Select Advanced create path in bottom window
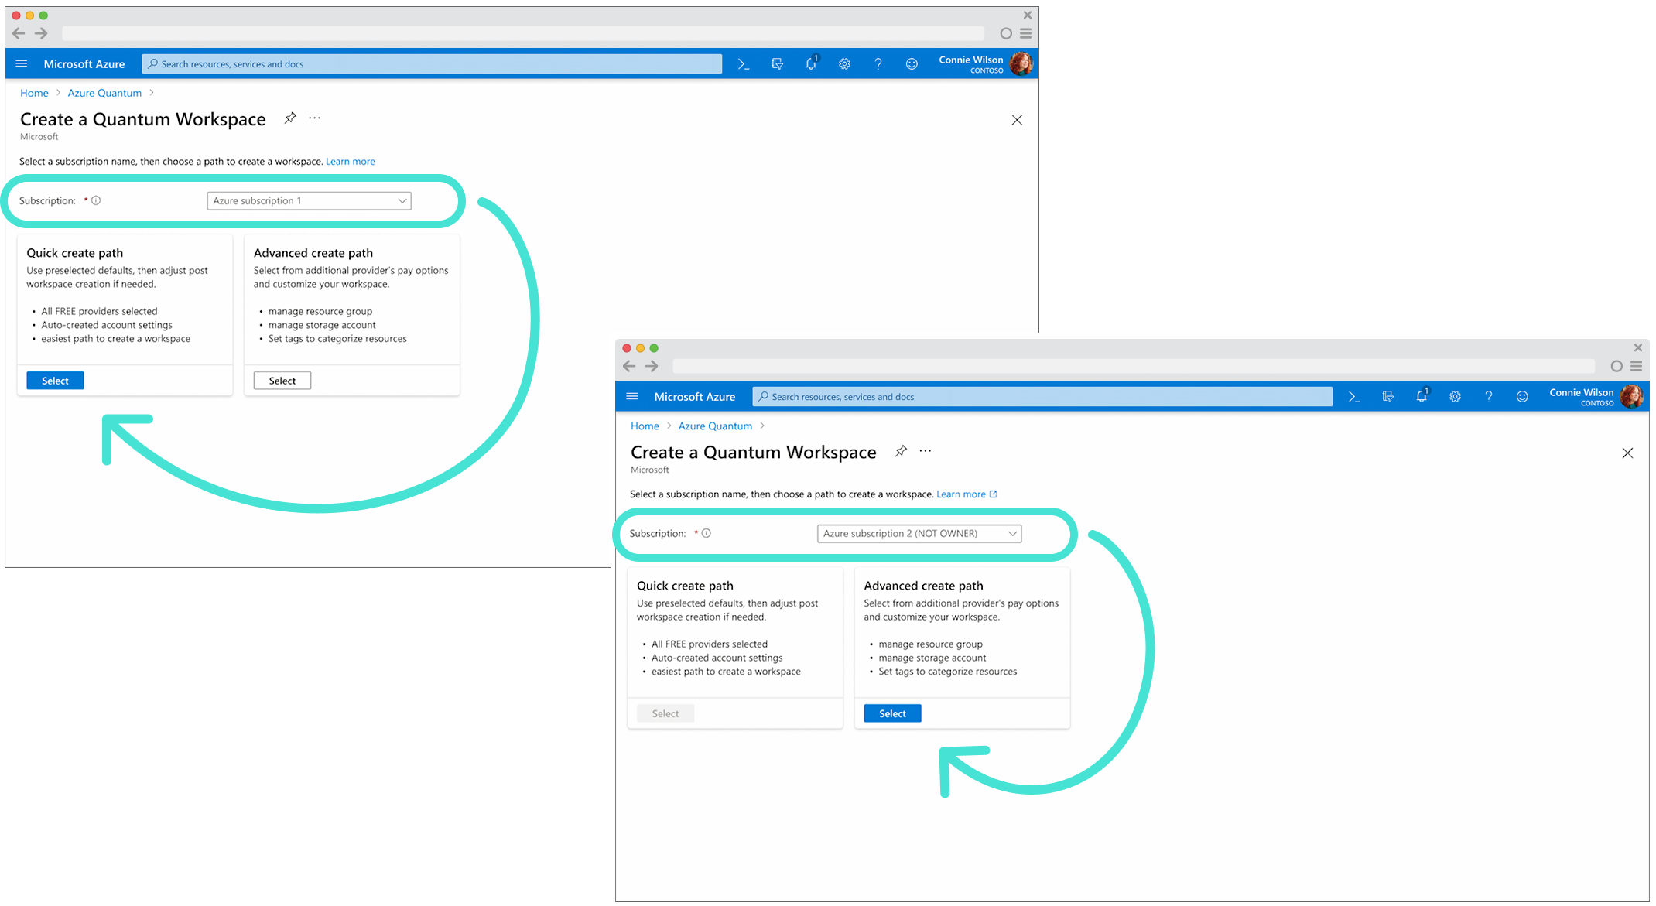The image size is (1656, 906). point(891,713)
